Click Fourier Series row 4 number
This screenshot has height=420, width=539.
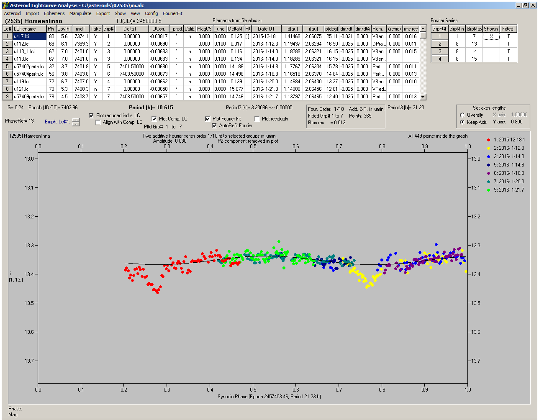(440, 59)
